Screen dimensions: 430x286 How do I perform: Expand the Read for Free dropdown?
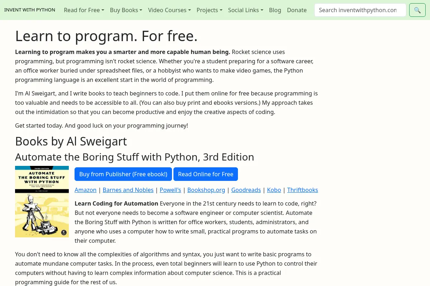(84, 10)
